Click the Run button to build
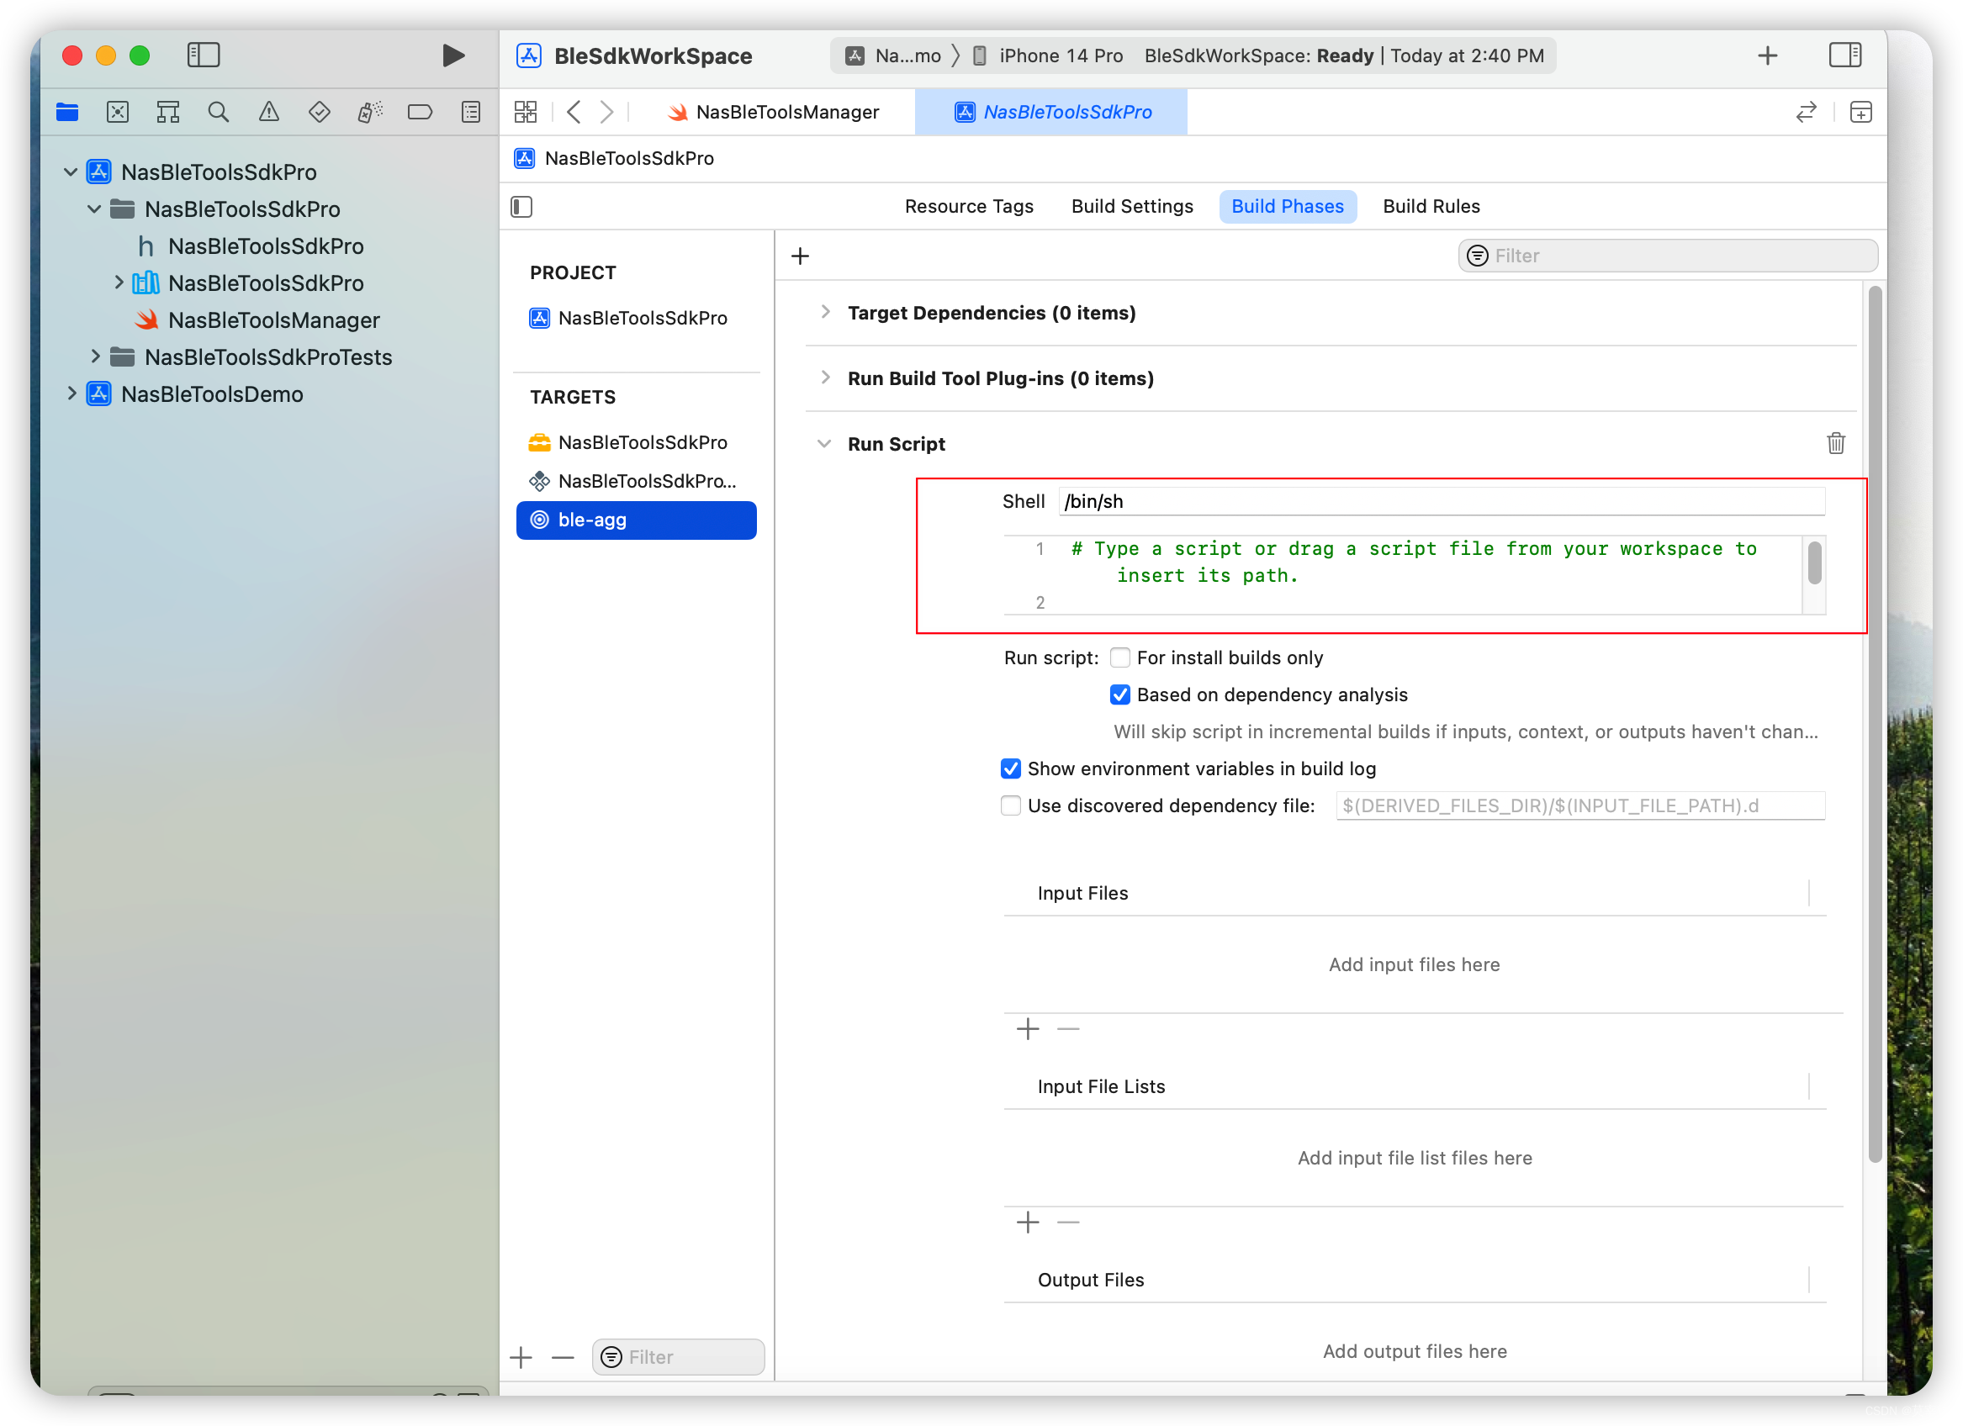This screenshot has height=1426, width=1963. 452,55
